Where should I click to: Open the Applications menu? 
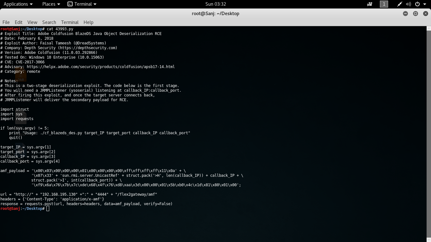click(18, 4)
